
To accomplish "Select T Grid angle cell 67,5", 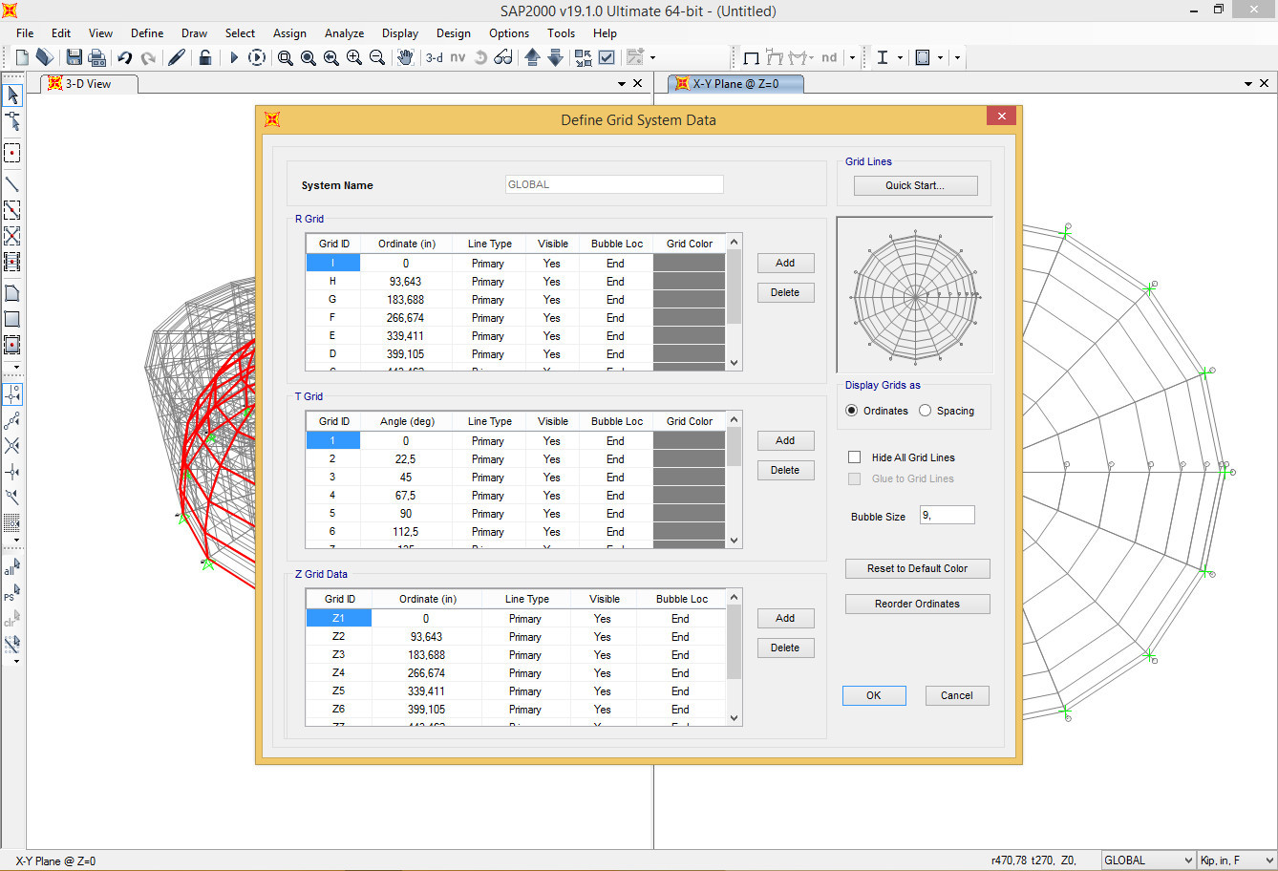I will (x=406, y=496).
